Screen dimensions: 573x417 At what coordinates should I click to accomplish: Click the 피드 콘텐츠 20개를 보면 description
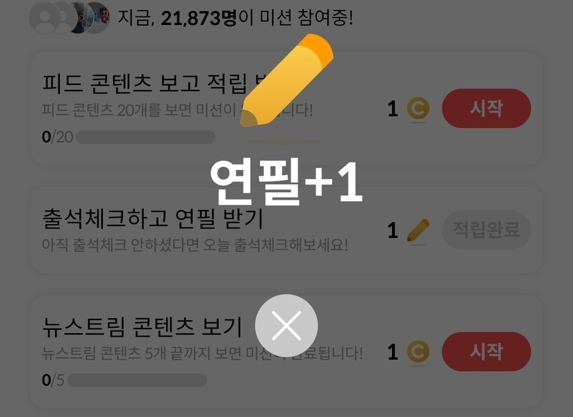tap(177, 110)
